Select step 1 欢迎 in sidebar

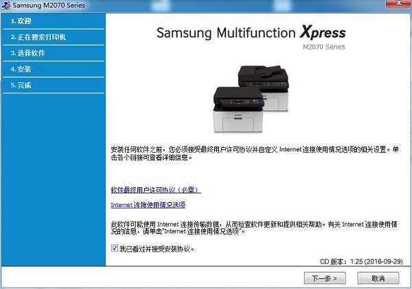pos(54,21)
